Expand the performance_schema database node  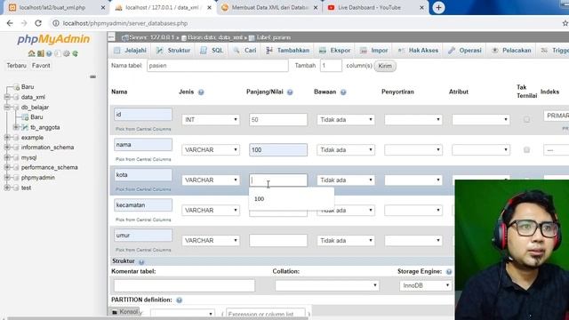7,167
